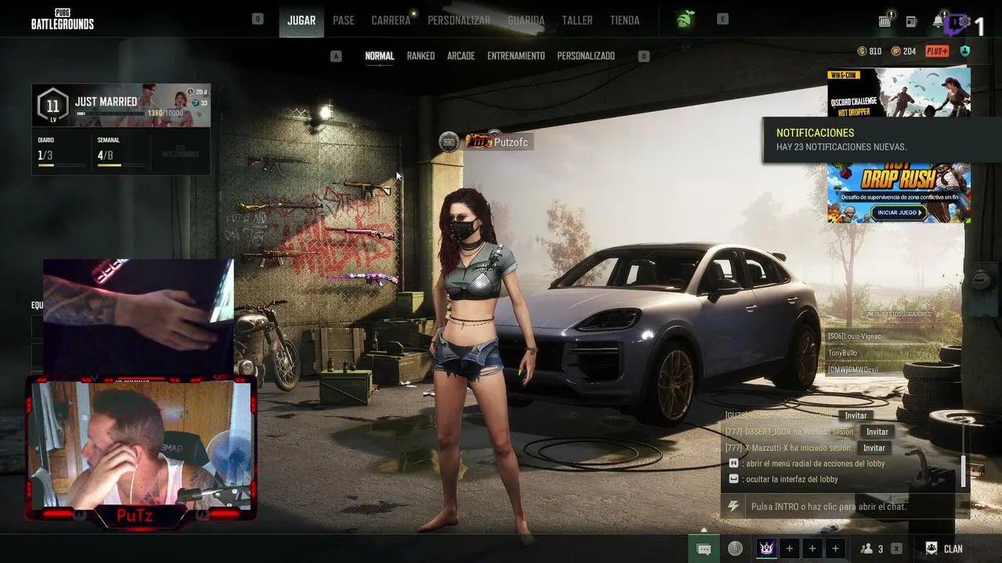Add teammate in first empty plus slot
The image size is (1002, 563).
click(x=789, y=549)
